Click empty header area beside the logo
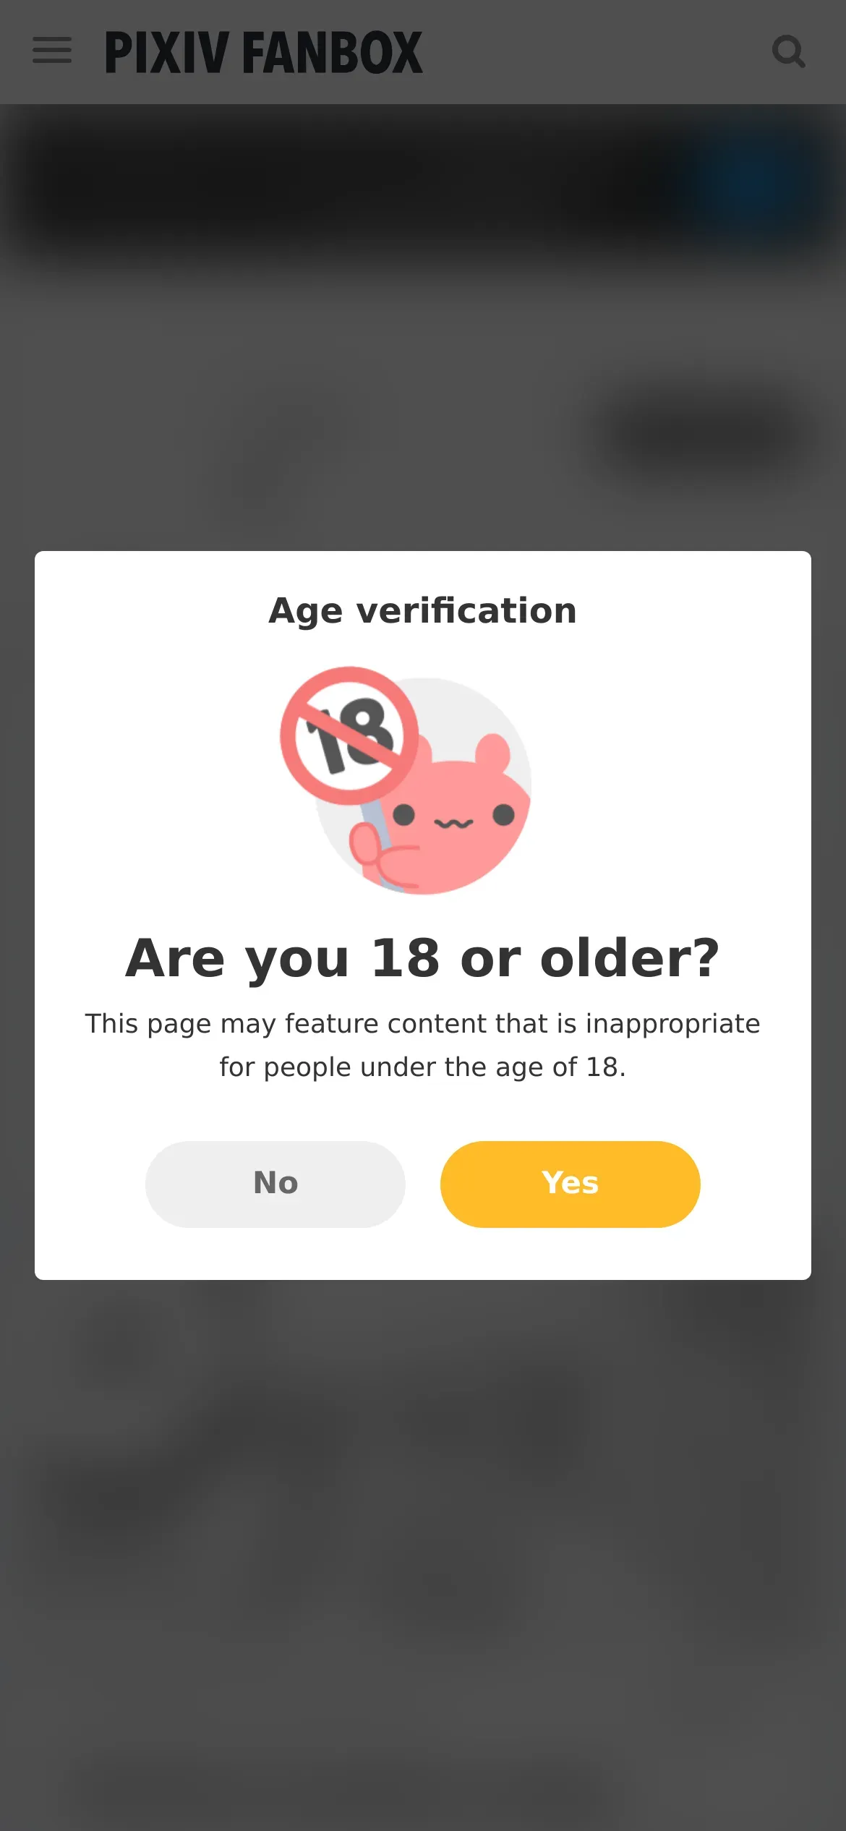 tap(597, 52)
